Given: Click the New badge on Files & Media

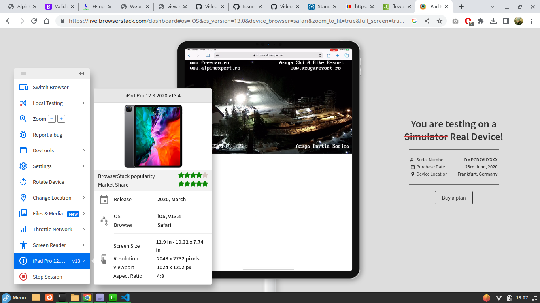Looking at the screenshot, I should click(x=73, y=214).
